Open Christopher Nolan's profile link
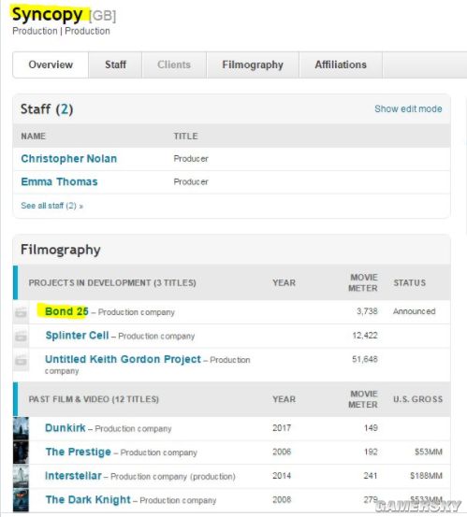The image size is (467, 517). point(69,159)
